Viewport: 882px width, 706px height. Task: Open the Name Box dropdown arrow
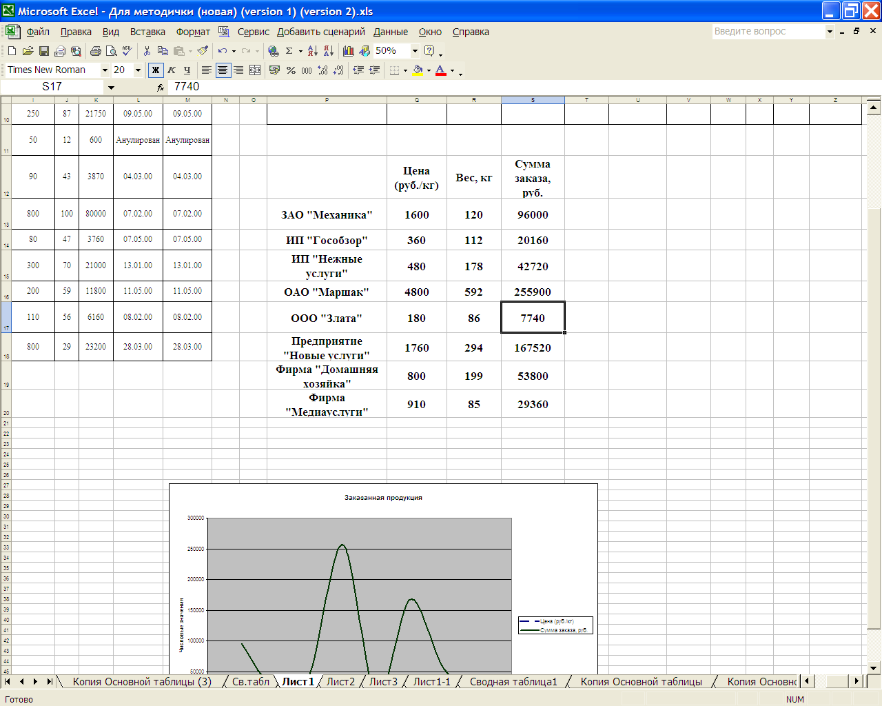111,88
